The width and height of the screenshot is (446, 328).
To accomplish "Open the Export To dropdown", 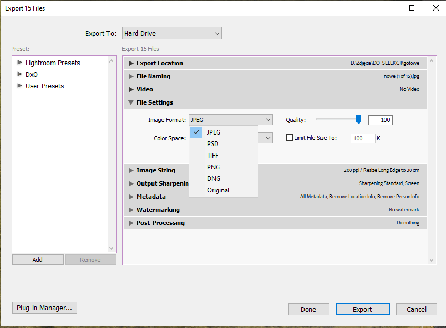I will click(171, 33).
